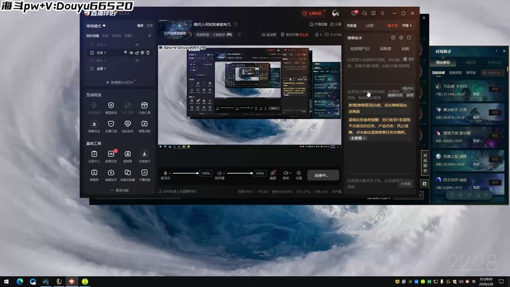
Task: Click the match assistant vertical side tab
Action: coord(425,164)
